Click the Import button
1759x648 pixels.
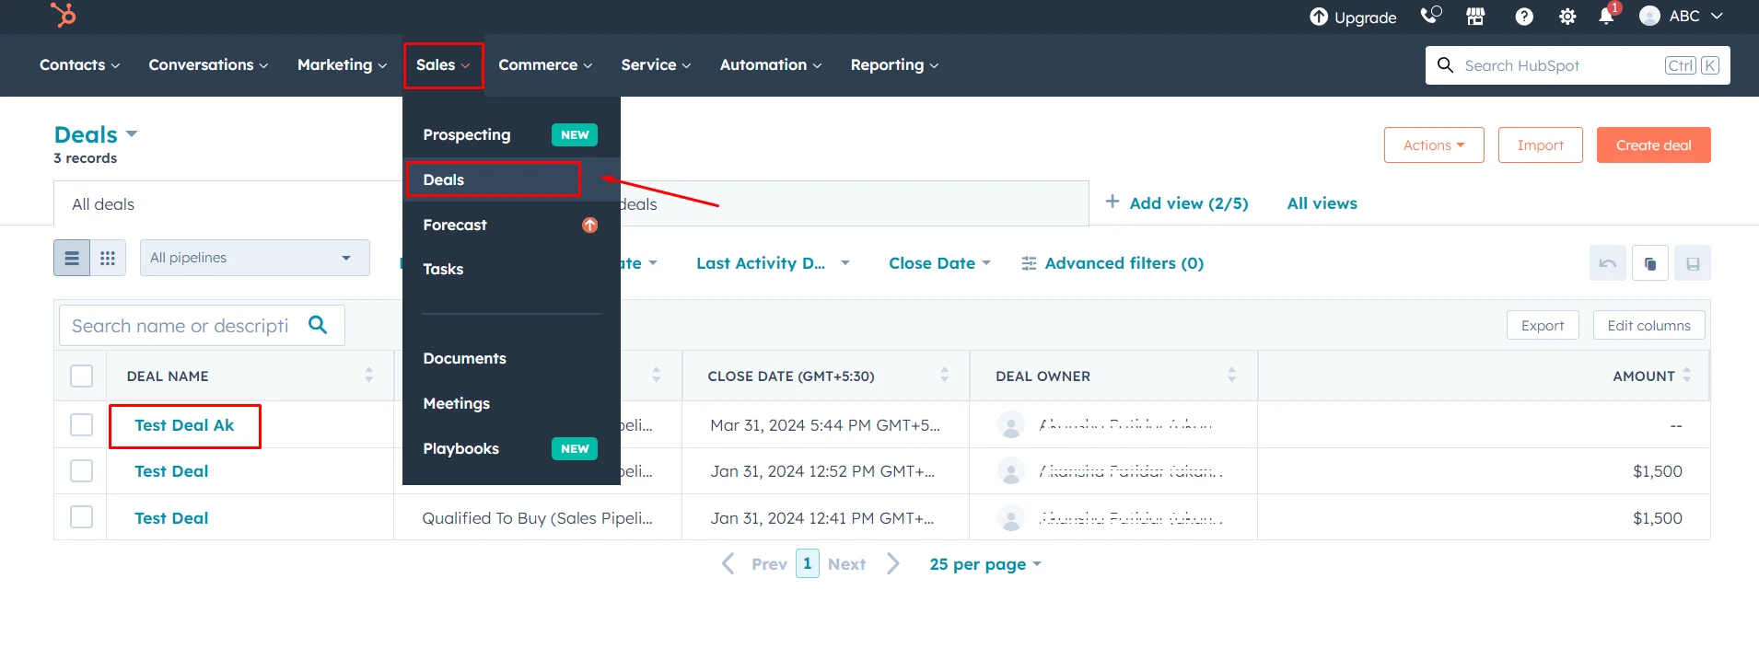pyautogui.click(x=1540, y=145)
